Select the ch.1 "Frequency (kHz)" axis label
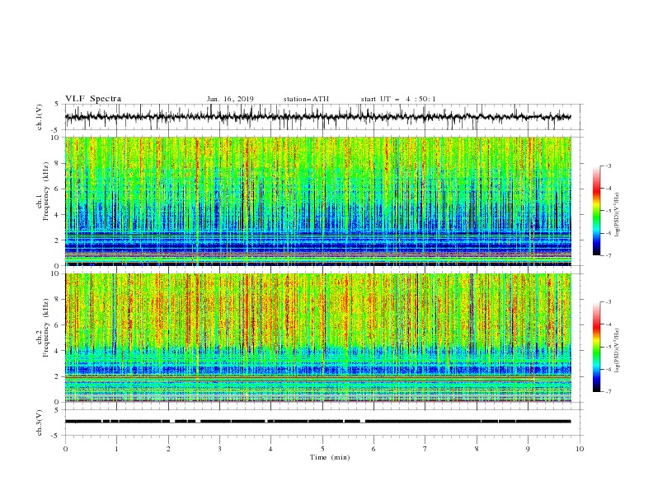The width and height of the screenshot is (653, 504). (46, 192)
